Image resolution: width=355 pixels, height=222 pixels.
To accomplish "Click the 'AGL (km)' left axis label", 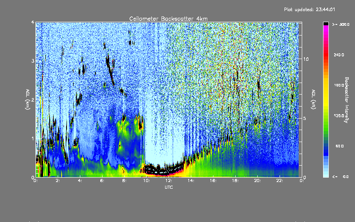I will click(x=28, y=99).
